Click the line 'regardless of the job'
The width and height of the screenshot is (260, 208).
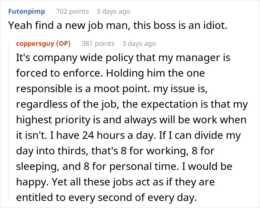coord(132,104)
